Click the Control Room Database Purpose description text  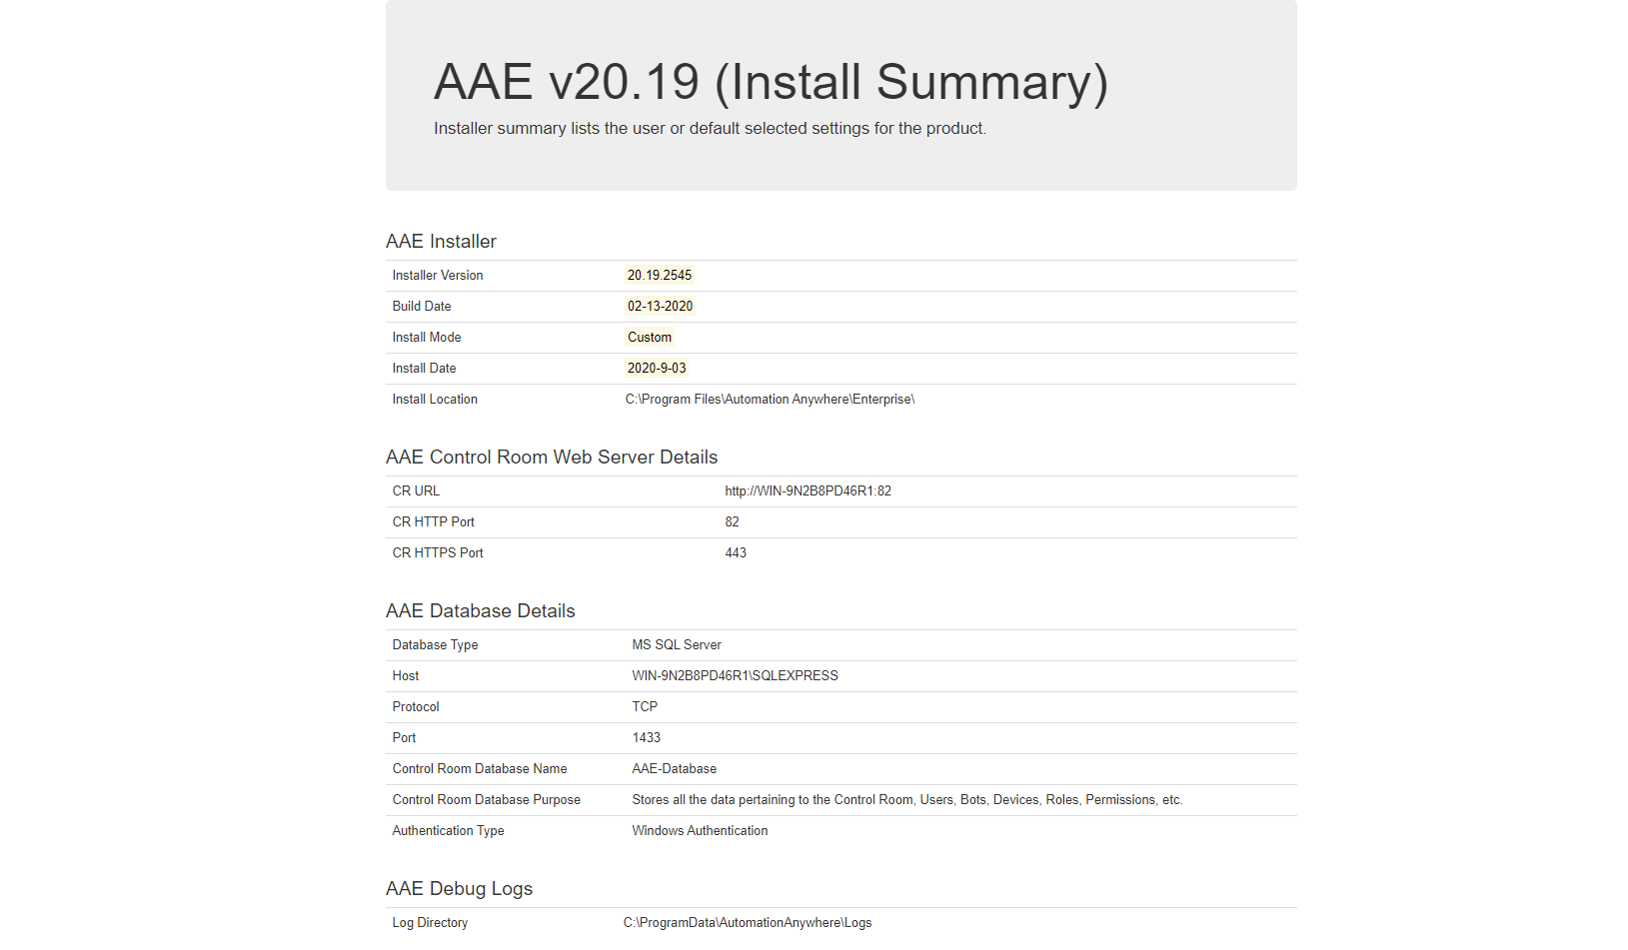906,799
